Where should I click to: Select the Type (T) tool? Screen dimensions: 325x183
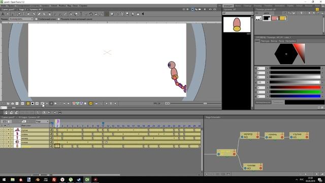(23, 14)
